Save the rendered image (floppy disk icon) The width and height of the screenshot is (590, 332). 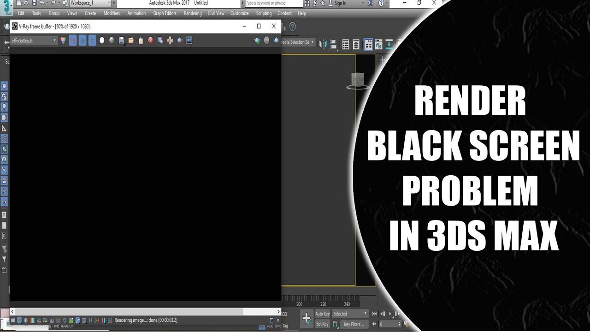(121, 41)
